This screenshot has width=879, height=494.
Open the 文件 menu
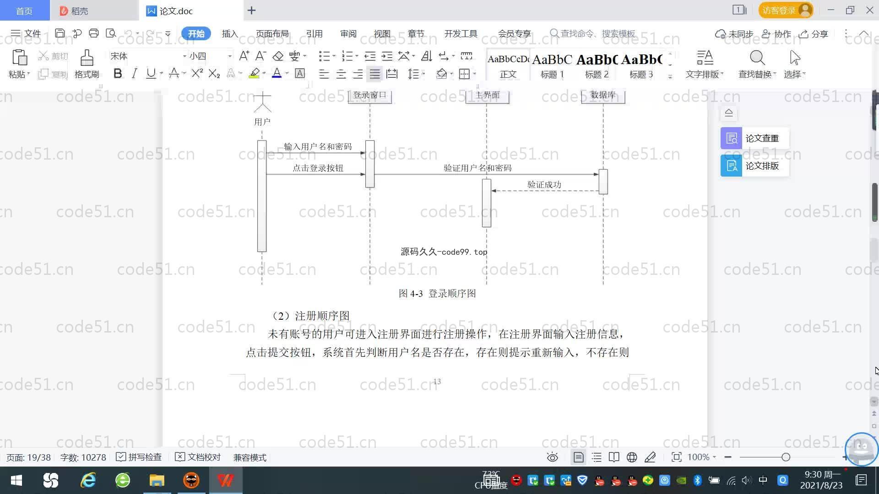(x=26, y=33)
